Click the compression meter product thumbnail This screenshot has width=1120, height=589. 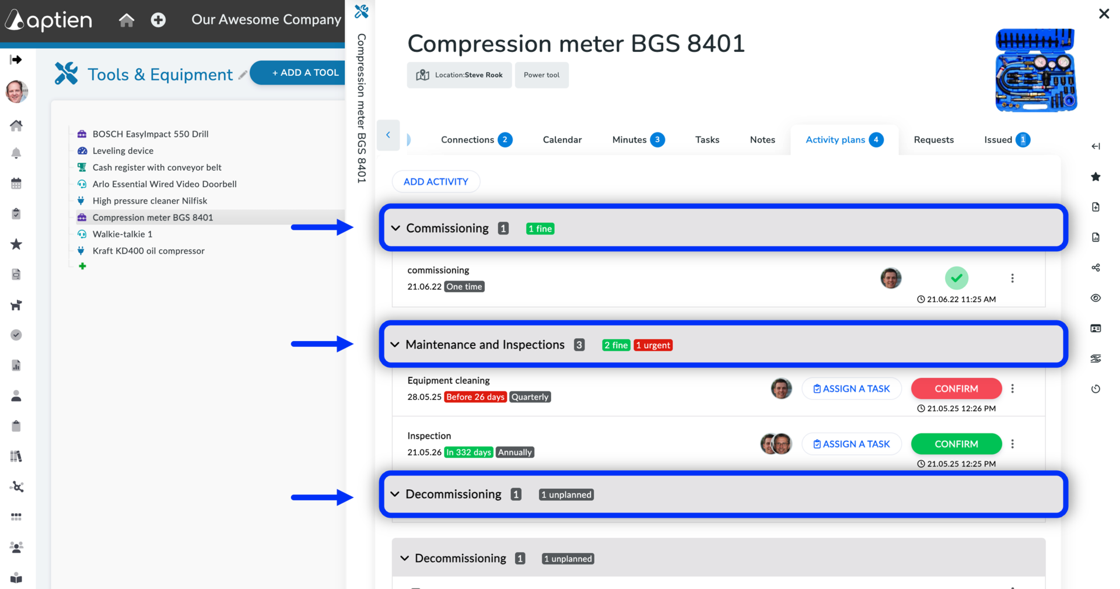click(1035, 70)
